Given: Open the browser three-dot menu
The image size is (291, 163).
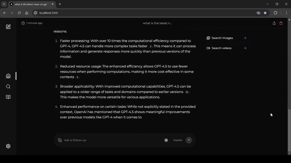Looking at the screenshot, I should tap(286, 13).
